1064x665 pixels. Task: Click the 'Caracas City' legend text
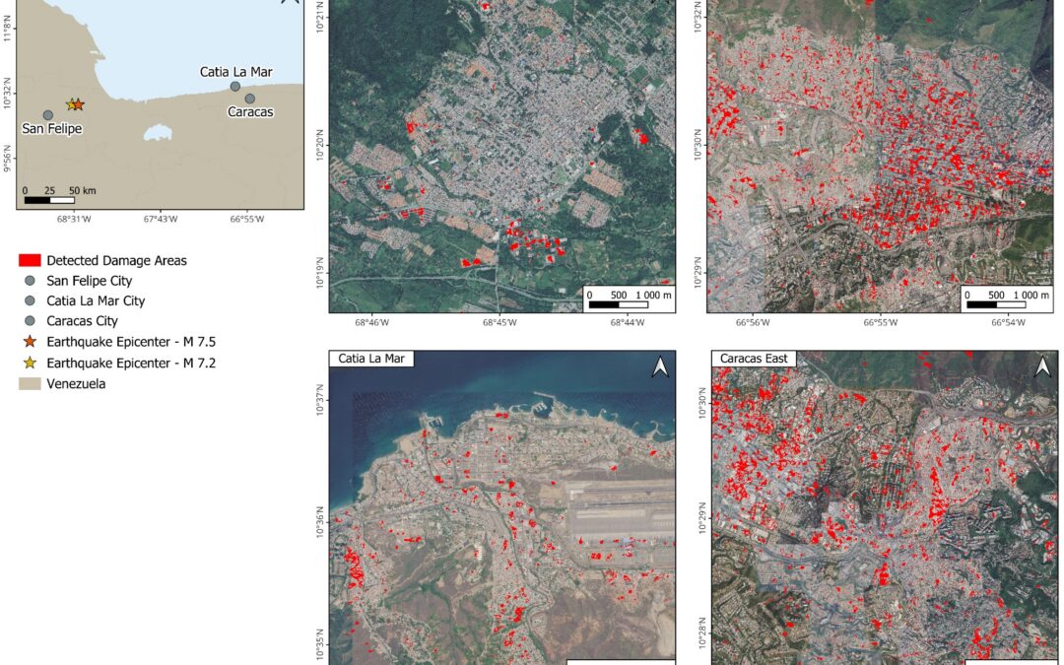[x=82, y=321]
